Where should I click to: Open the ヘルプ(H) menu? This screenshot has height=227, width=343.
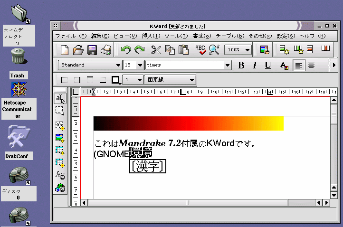[x=313, y=36]
